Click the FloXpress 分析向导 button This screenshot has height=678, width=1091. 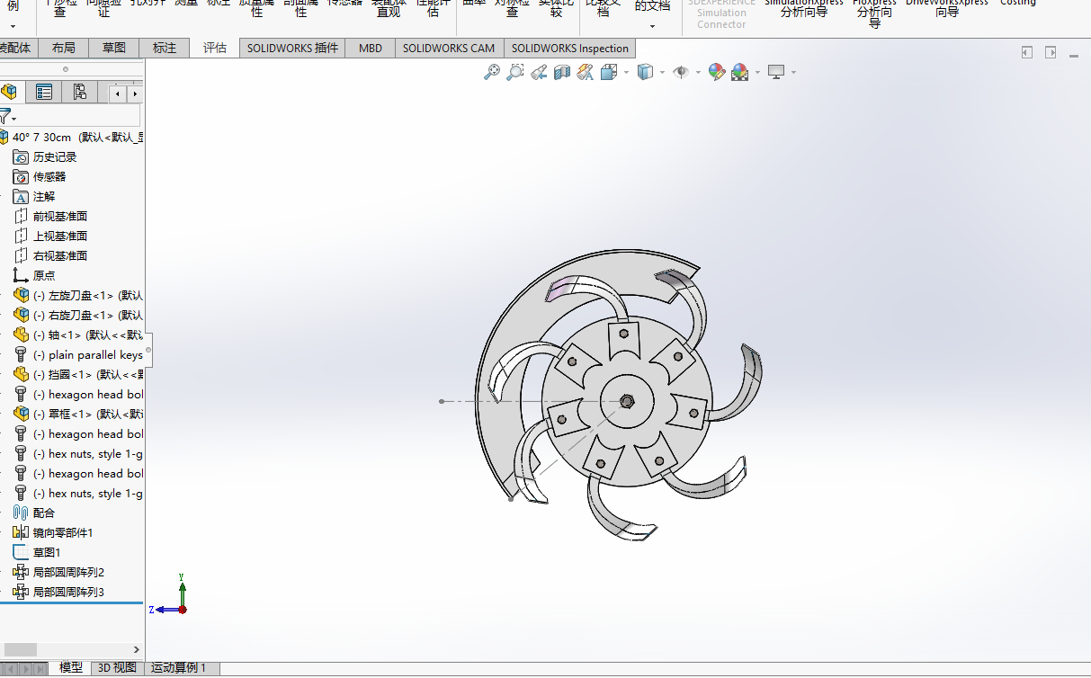tap(874, 13)
